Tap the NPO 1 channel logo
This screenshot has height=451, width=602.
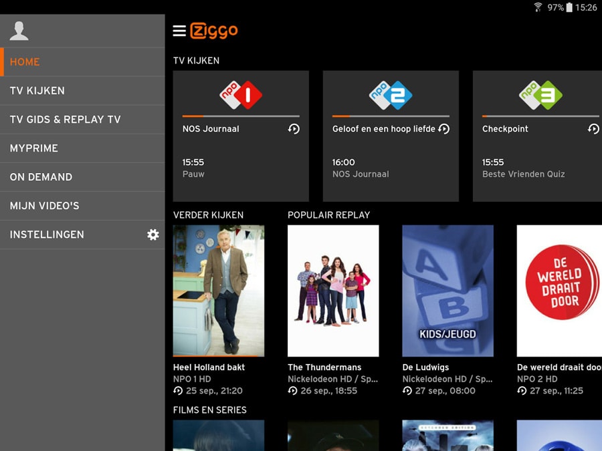(x=241, y=95)
